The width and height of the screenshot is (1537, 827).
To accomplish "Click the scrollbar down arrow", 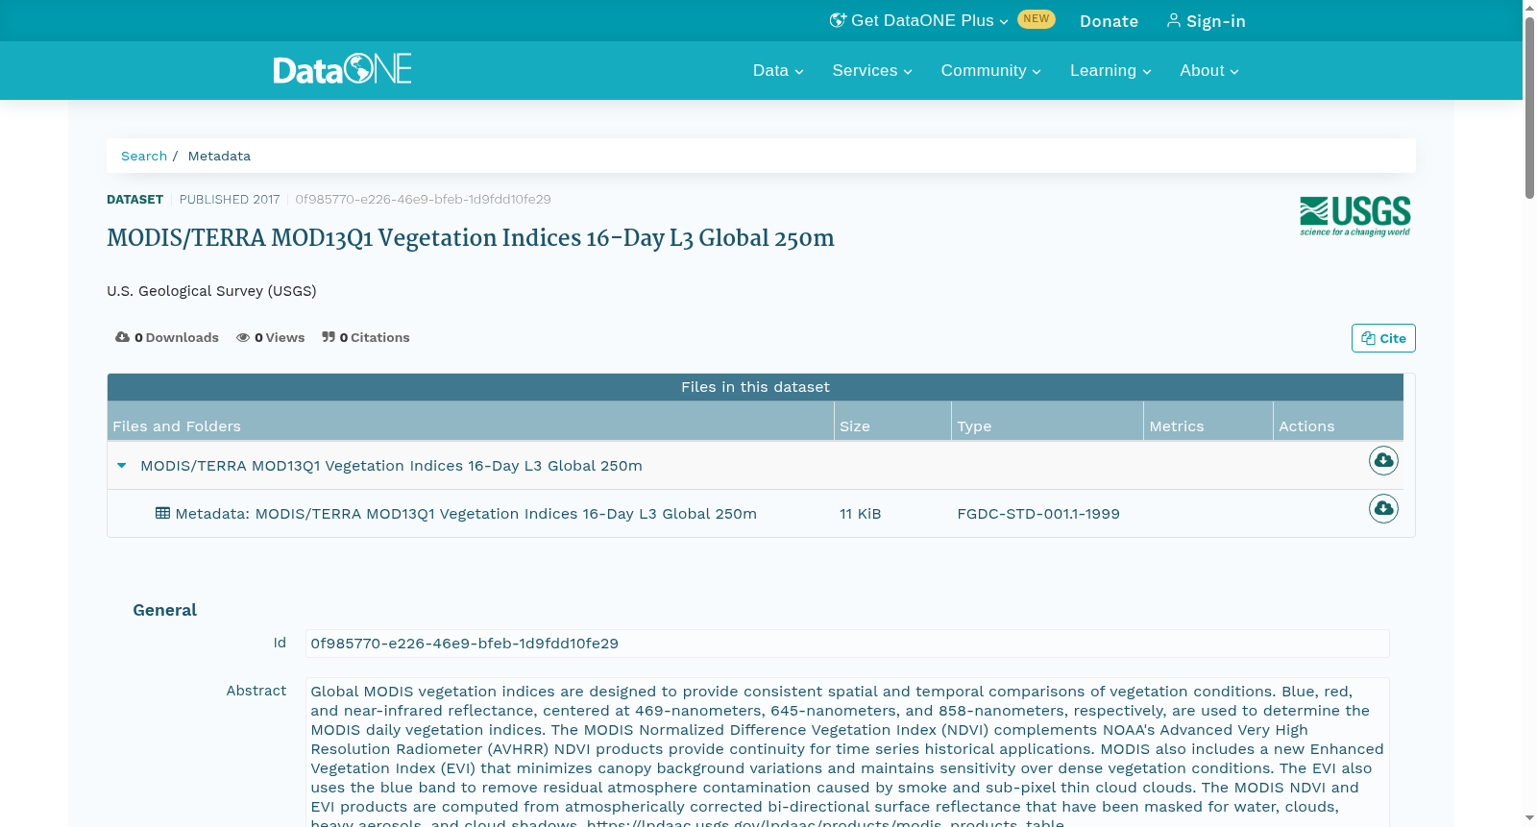I will click(x=1529, y=818).
